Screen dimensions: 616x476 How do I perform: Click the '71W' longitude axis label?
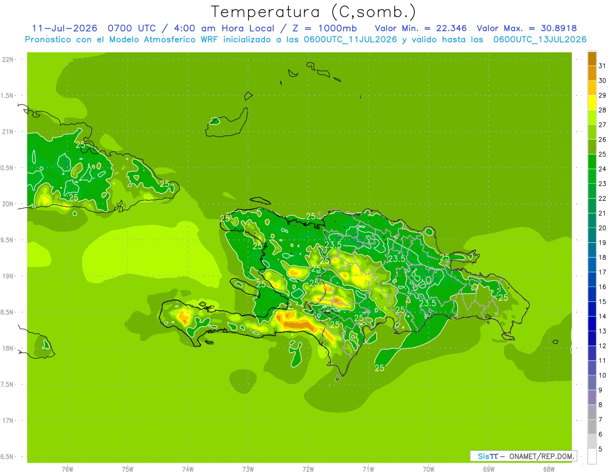click(x=368, y=469)
